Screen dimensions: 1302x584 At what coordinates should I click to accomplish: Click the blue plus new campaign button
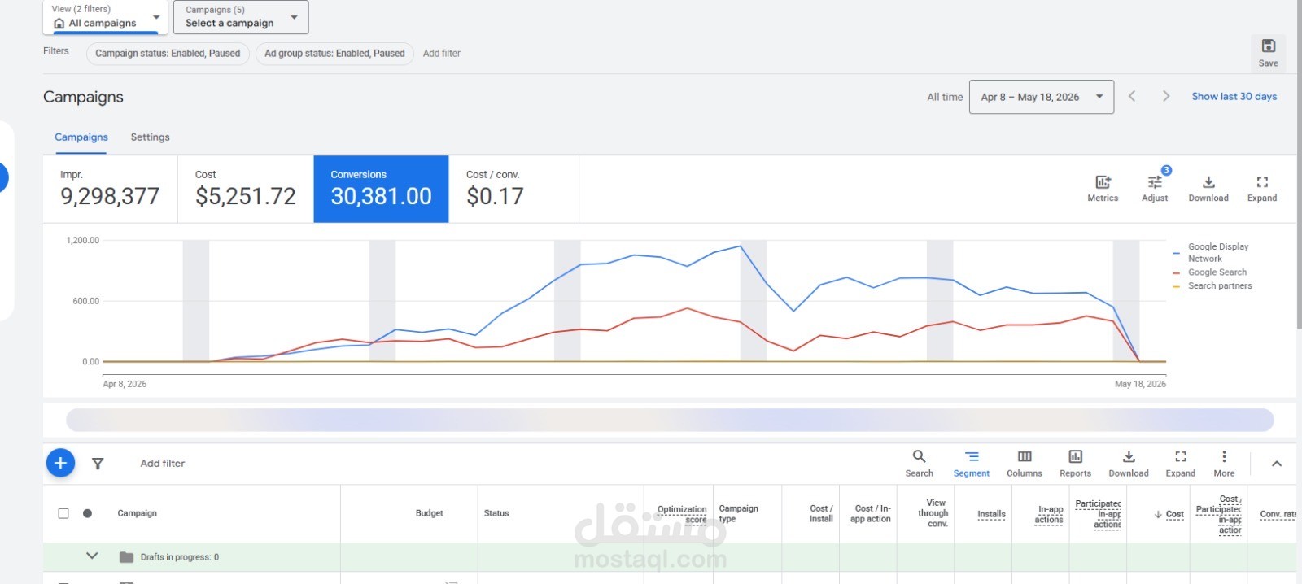(60, 463)
